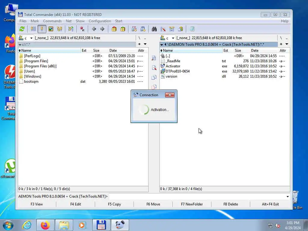Viewport: 308px width, 231px height.
Task: Click the unpack files toolbar icon
Action: pyautogui.click(x=123, y=29)
